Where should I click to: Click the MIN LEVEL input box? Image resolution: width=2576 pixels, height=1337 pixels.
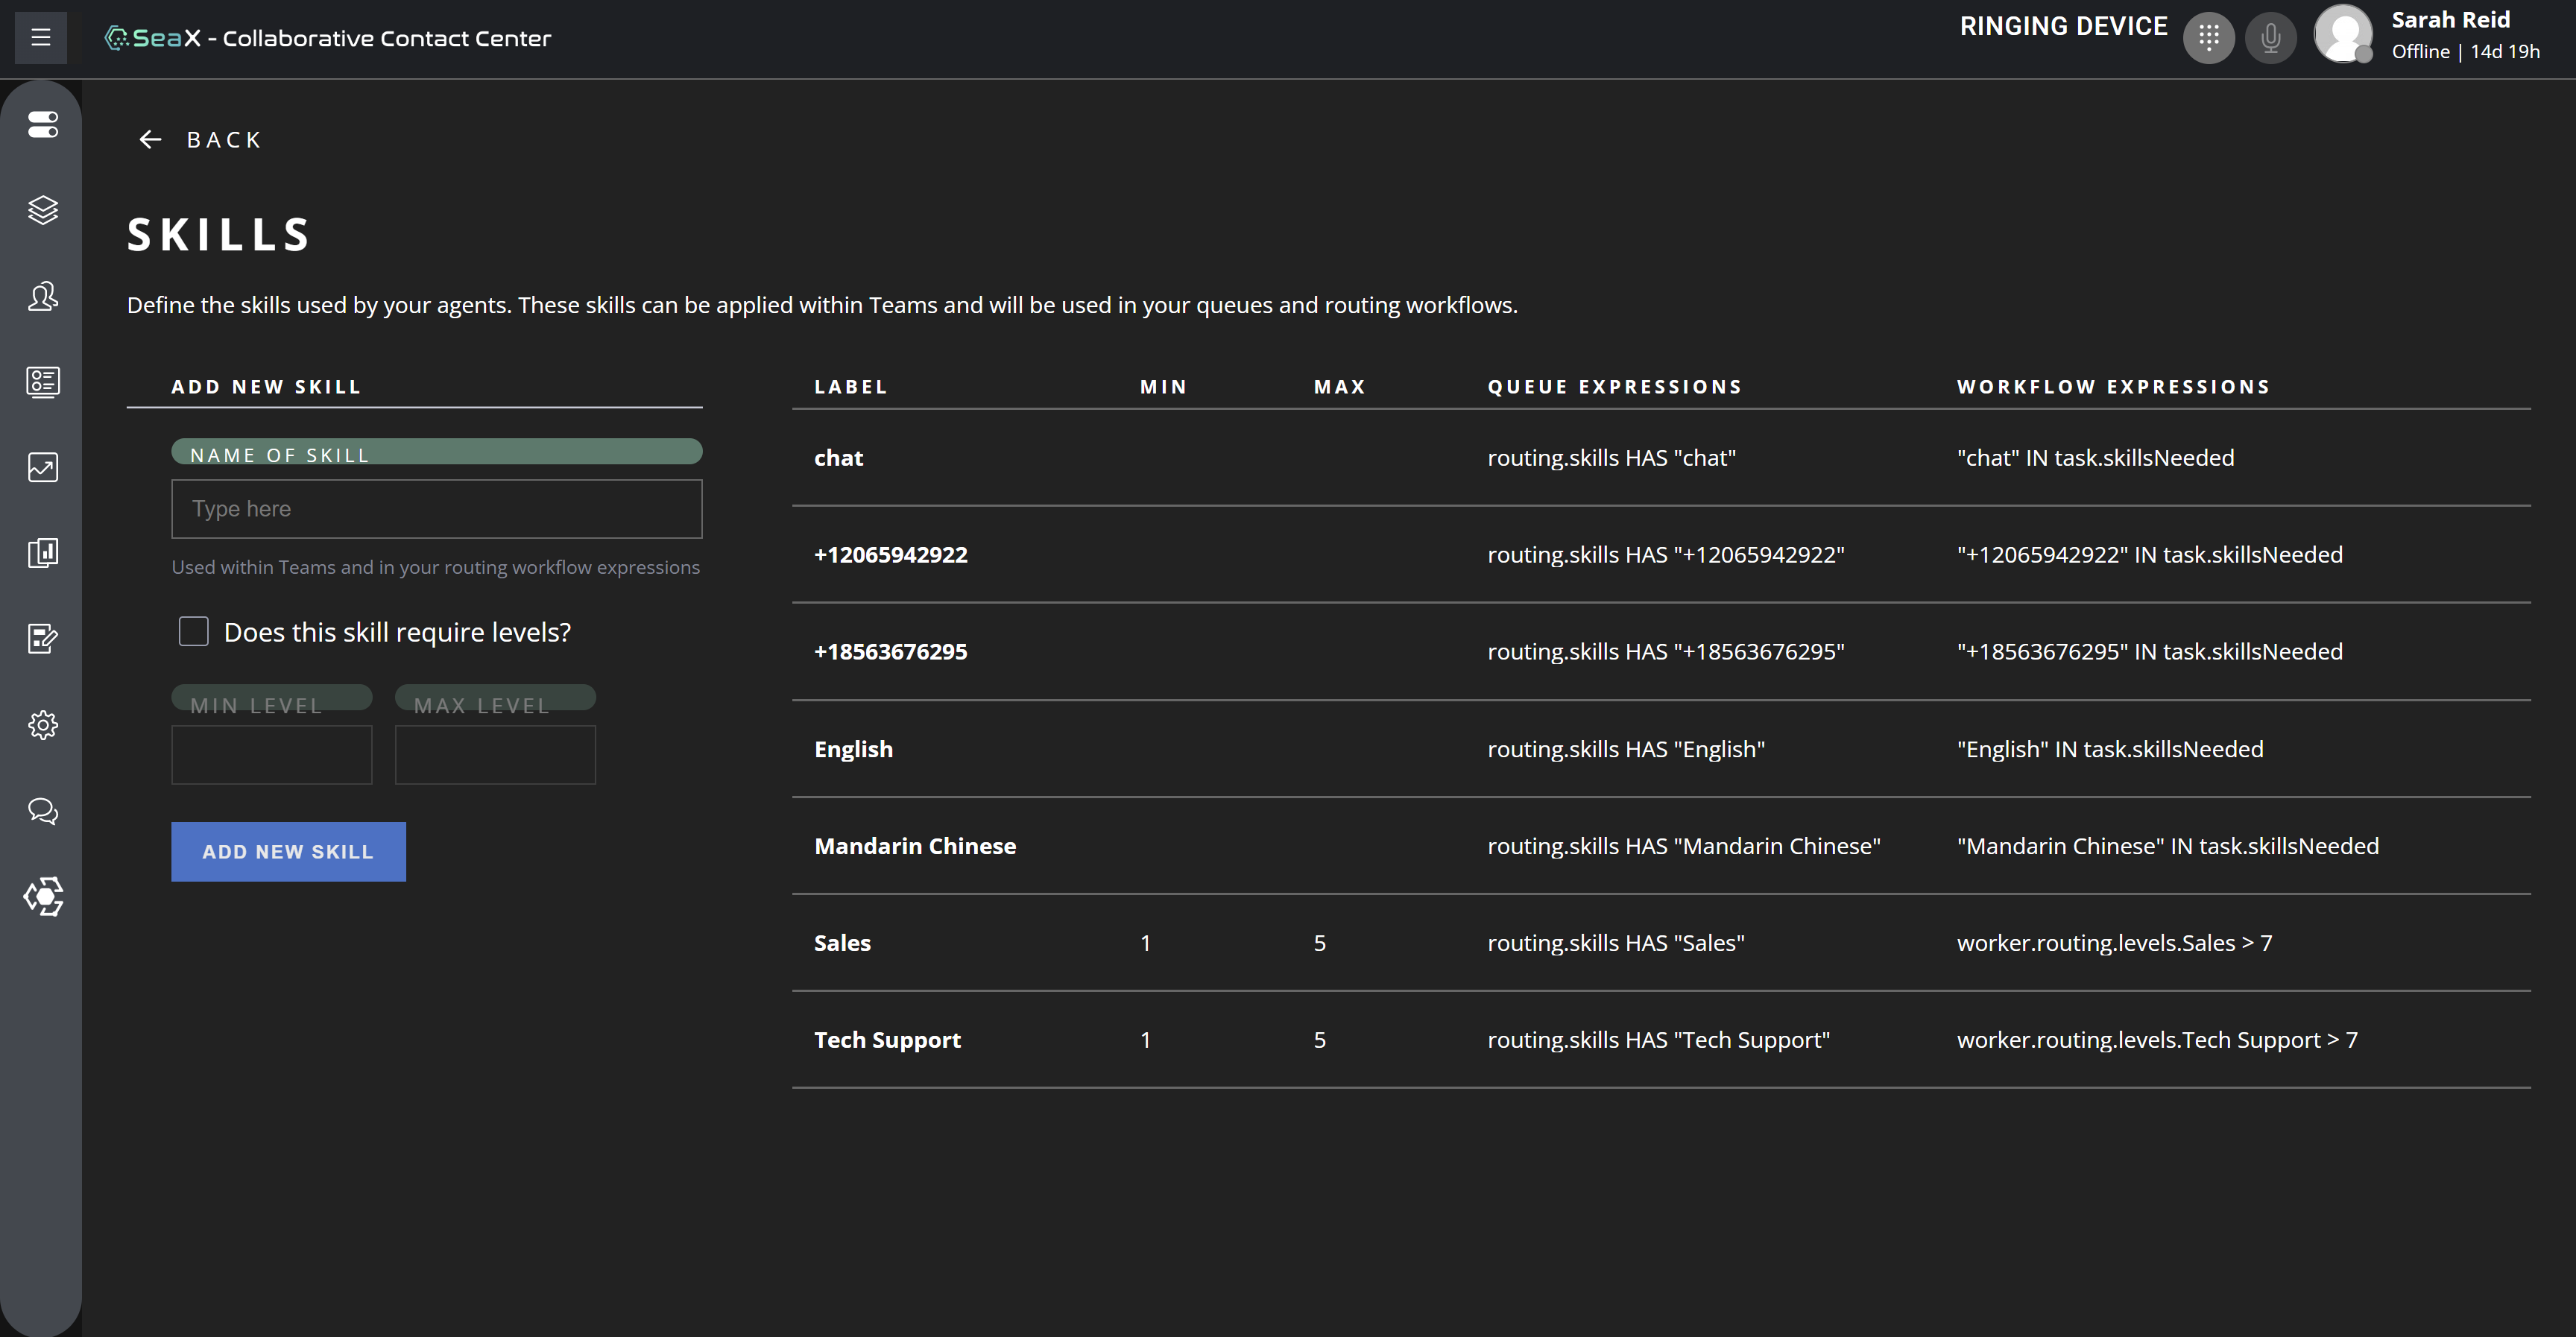pyautogui.click(x=271, y=755)
